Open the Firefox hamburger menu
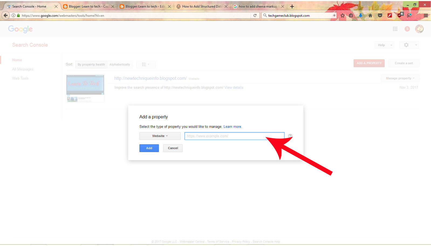 click(x=426, y=16)
